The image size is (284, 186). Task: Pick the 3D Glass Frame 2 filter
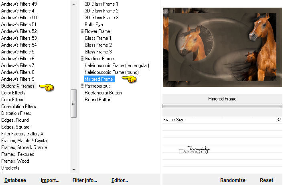[101, 11]
